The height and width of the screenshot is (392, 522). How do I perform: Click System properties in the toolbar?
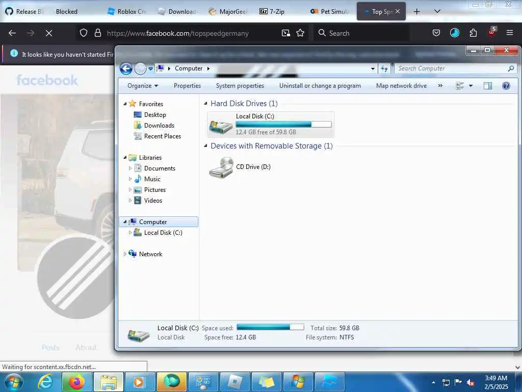click(240, 86)
